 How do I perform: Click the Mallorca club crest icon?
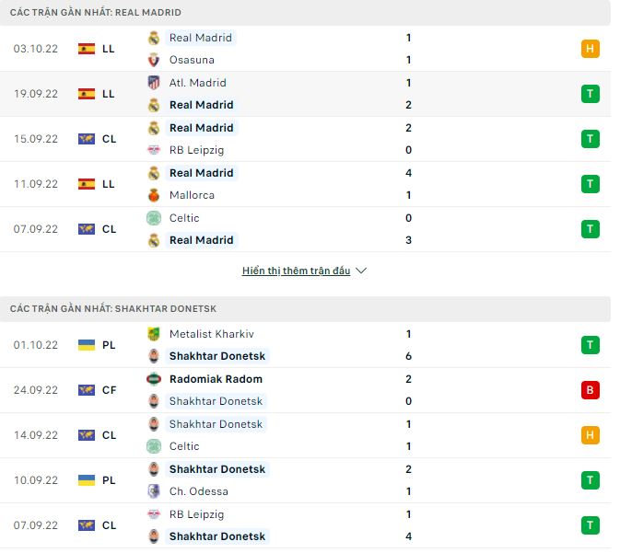pos(154,195)
